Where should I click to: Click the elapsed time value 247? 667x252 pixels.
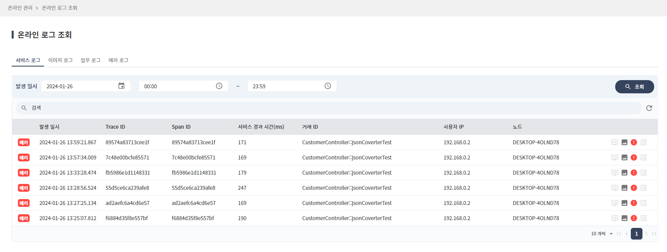click(x=242, y=188)
